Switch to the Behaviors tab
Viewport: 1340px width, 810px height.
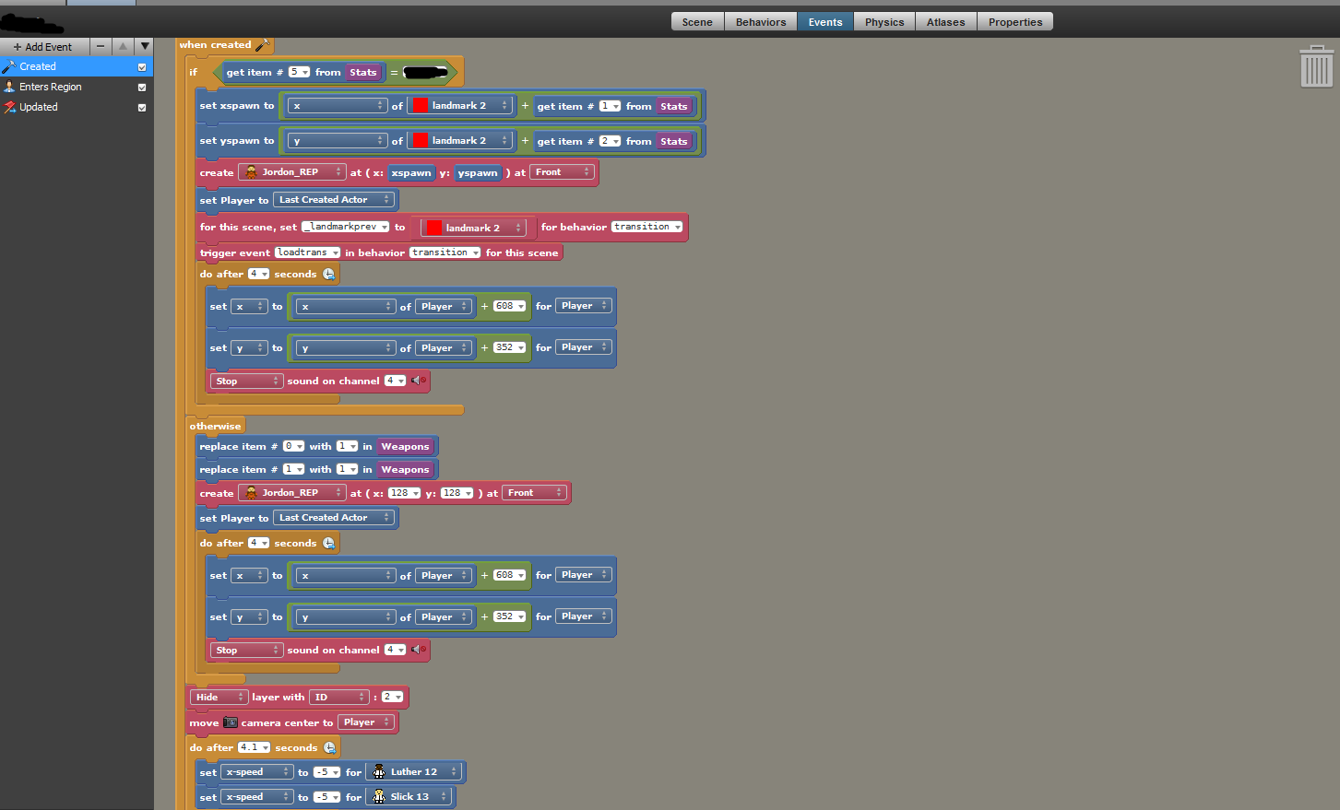click(x=760, y=22)
